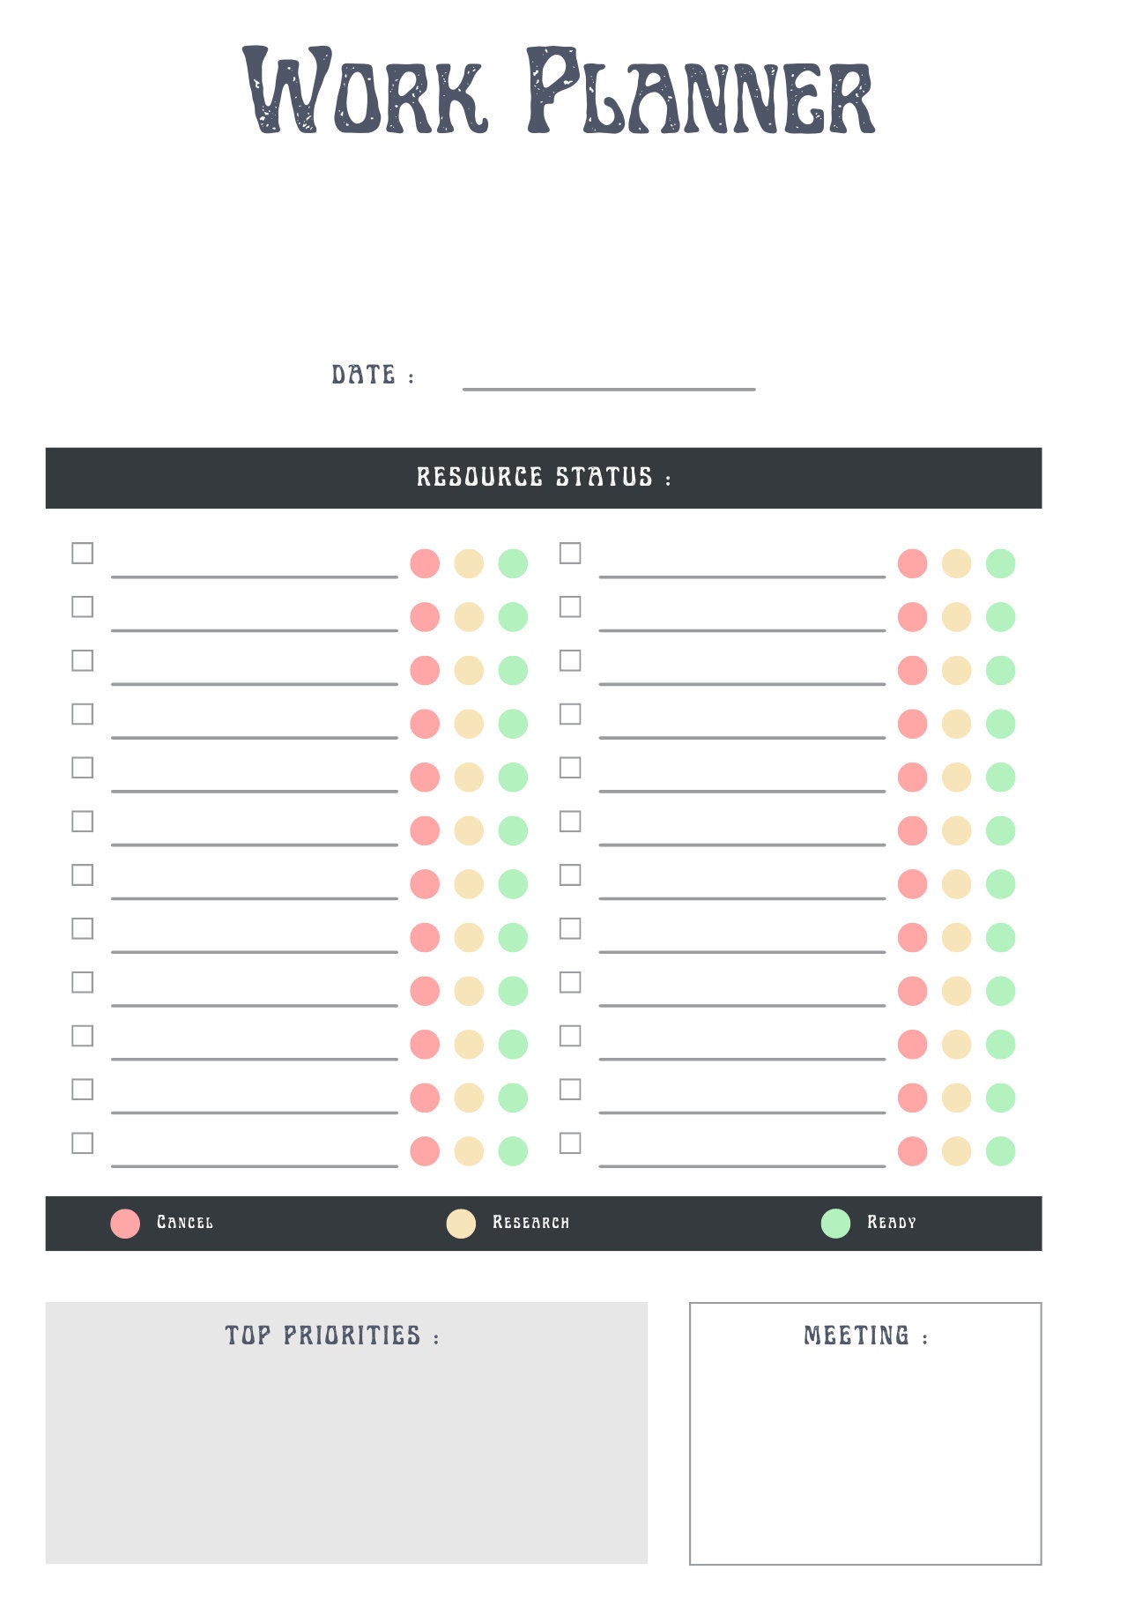This screenshot has height=1615, width=1127.
Task: Click the Cancel legend red circle
Action: coord(125,1224)
